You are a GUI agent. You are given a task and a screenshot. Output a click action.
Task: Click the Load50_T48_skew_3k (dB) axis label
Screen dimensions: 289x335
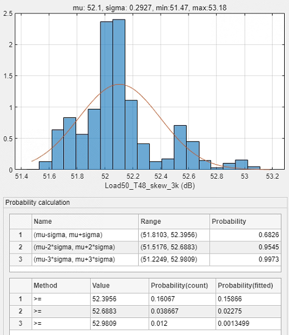pyautogui.click(x=150, y=185)
